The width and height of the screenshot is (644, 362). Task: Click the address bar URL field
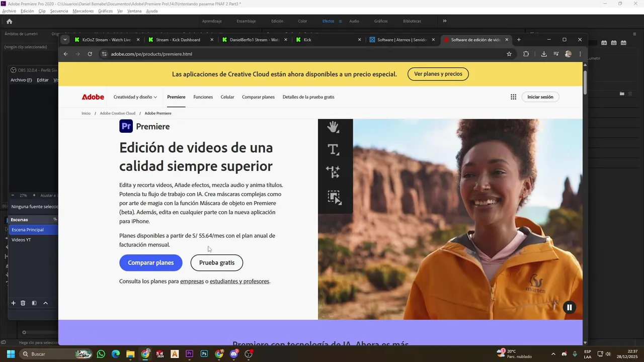point(302,54)
